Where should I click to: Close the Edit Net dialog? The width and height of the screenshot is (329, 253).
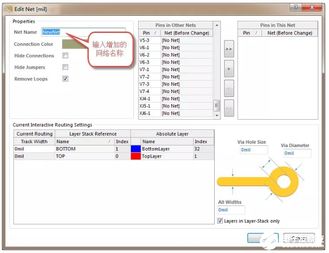pyautogui.click(x=312, y=7)
